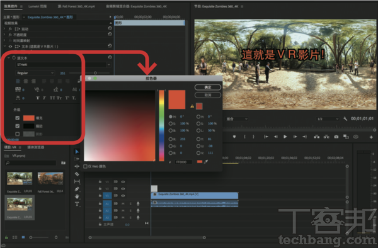Step forward one frame in program monitor
The width and height of the screenshot is (378, 248).
[x=295, y=137]
